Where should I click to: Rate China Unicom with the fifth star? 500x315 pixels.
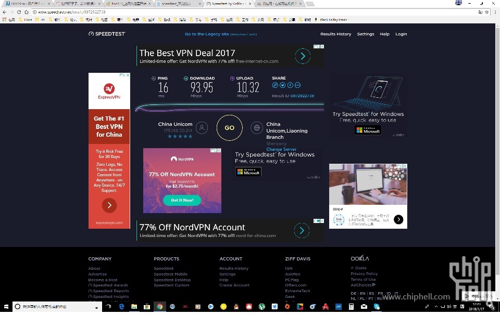(x=191, y=137)
